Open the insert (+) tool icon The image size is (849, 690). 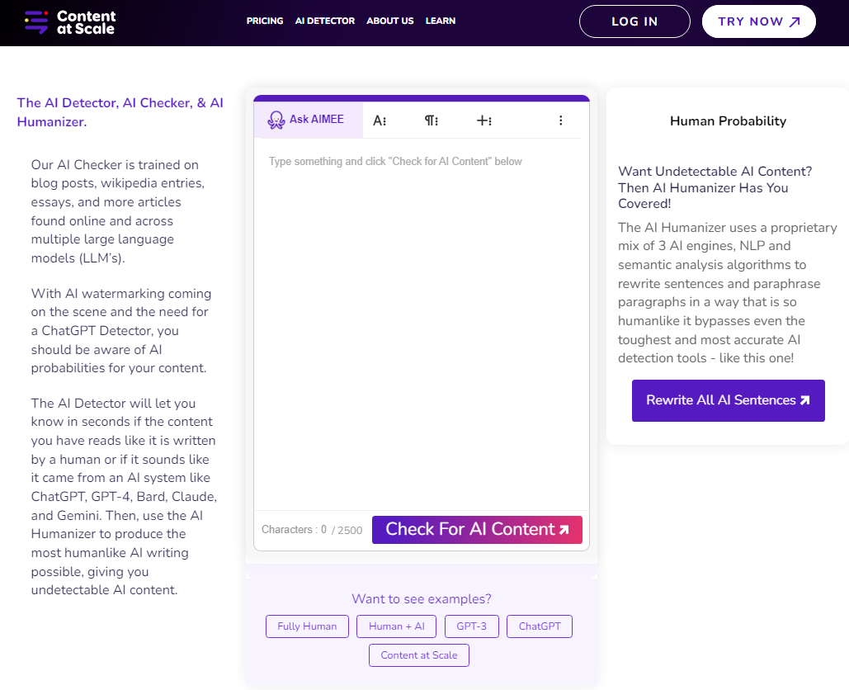(482, 120)
